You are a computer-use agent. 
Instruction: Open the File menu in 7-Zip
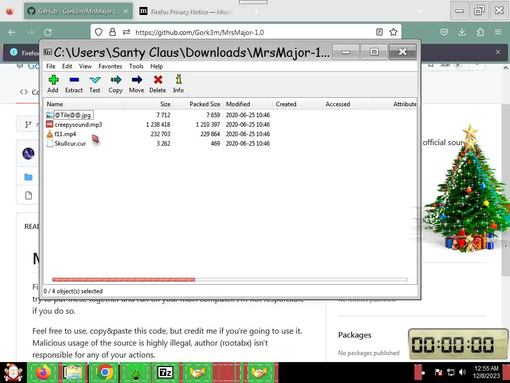point(51,66)
